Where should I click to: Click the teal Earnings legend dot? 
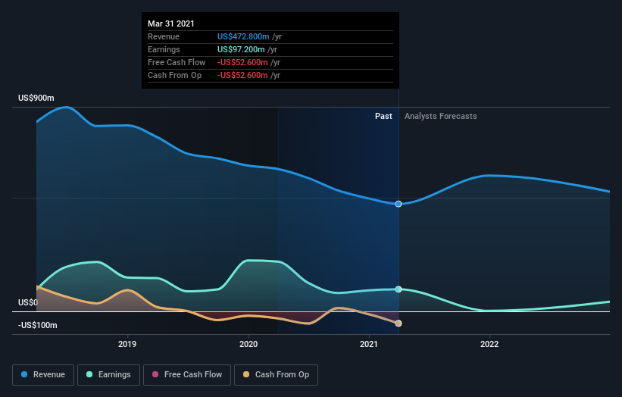point(89,374)
